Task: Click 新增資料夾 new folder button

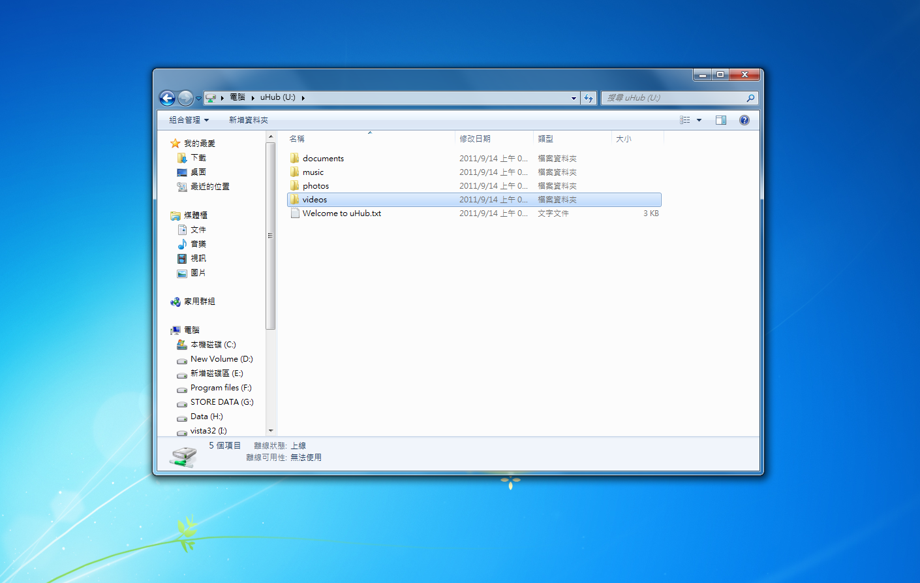Action: click(x=248, y=120)
